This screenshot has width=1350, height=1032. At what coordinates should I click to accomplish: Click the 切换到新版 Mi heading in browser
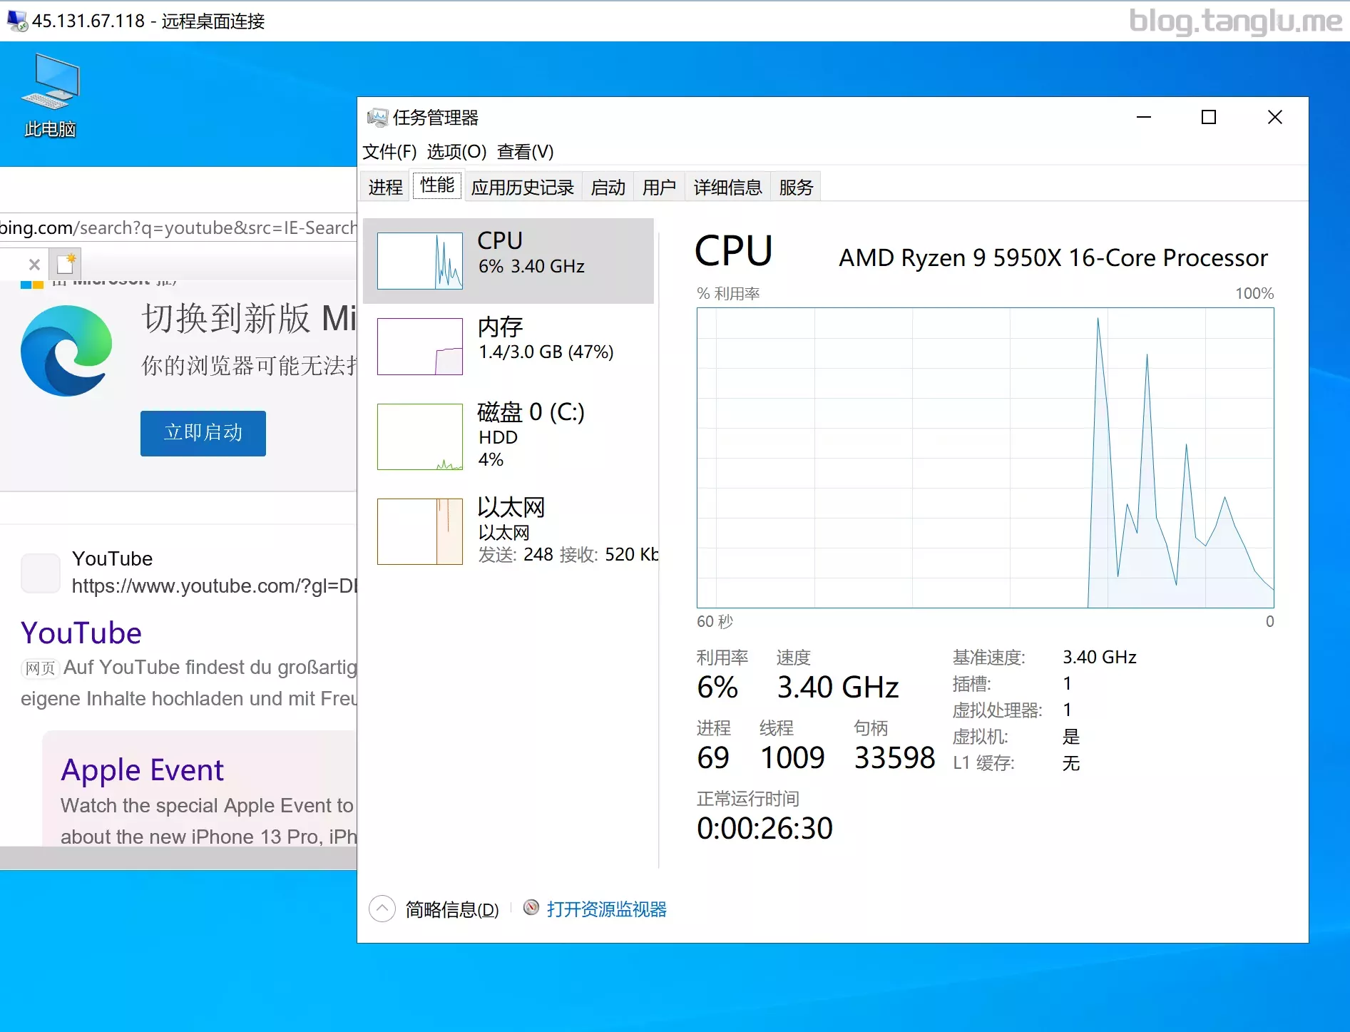tap(249, 318)
